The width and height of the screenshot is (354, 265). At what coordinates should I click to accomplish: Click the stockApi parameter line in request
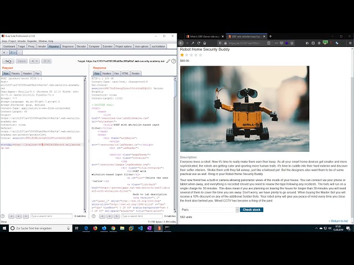click(x=41, y=146)
